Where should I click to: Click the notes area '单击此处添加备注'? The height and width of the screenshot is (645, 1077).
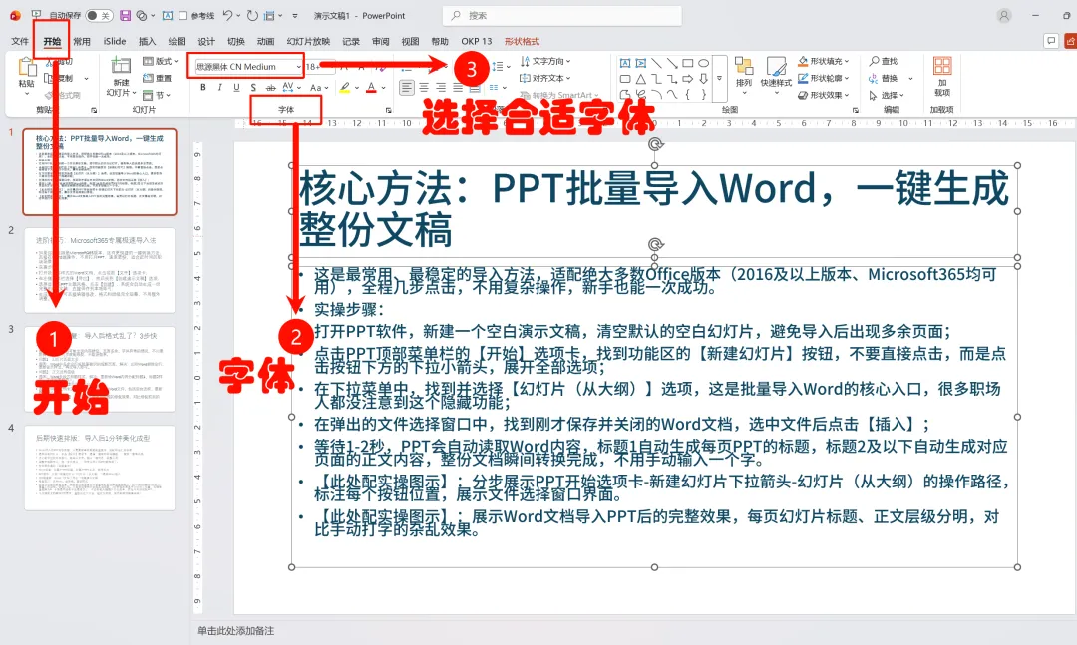coord(235,631)
